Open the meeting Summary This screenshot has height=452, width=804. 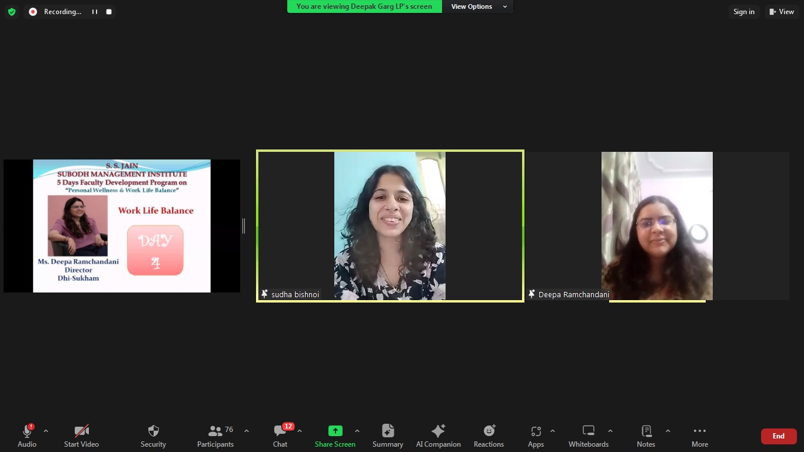[x=387, y=436]
